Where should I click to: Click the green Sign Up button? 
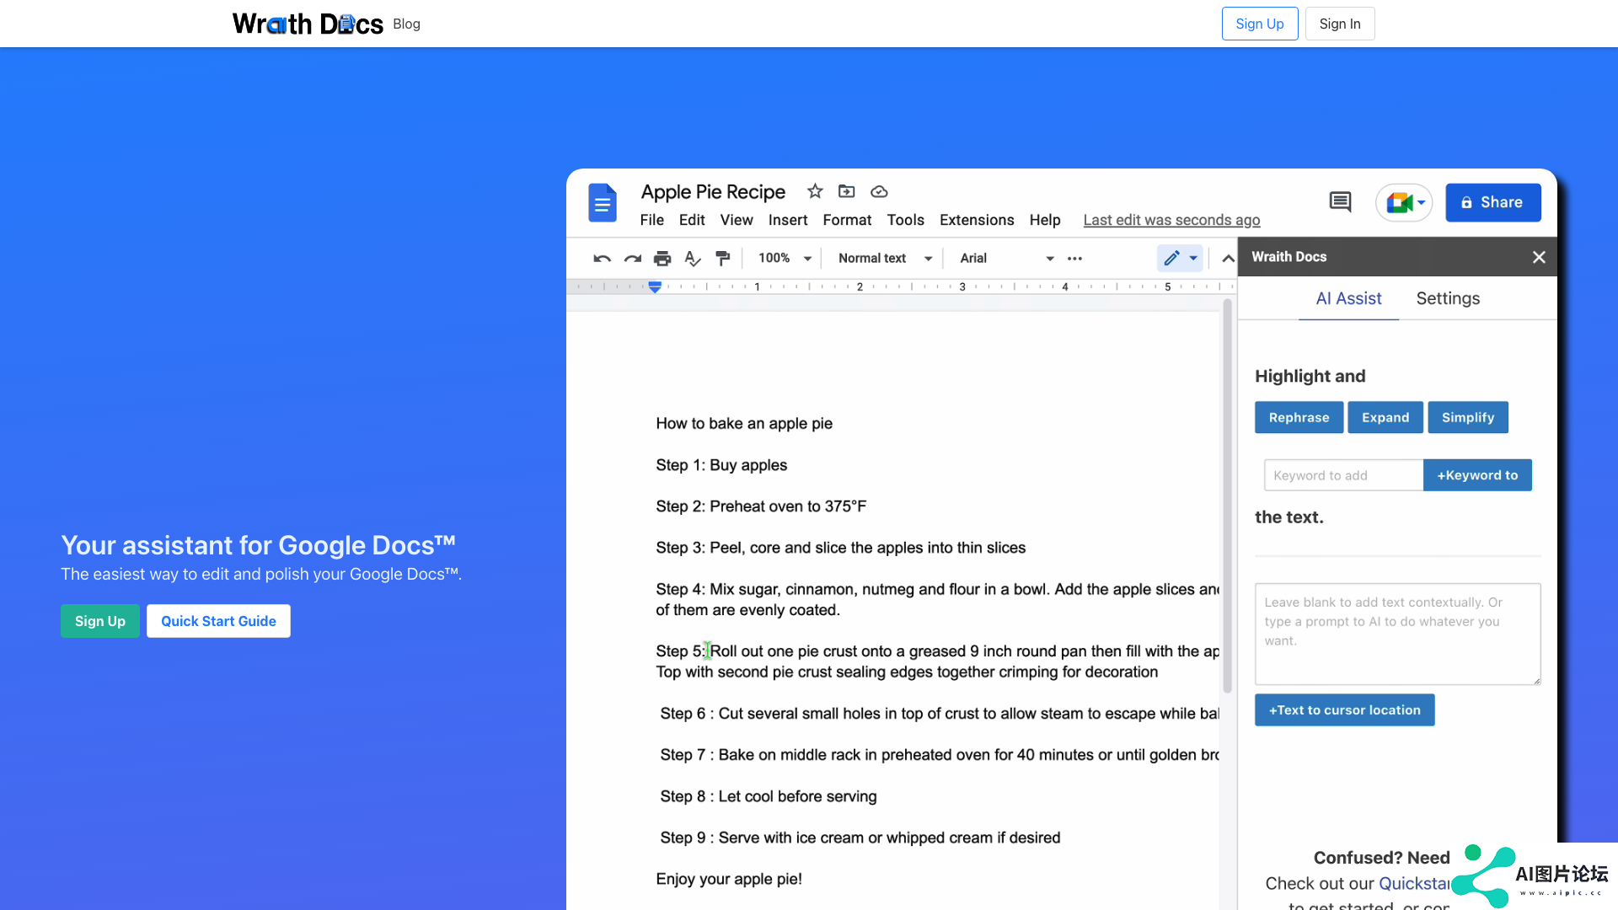[x=100, y=621]
